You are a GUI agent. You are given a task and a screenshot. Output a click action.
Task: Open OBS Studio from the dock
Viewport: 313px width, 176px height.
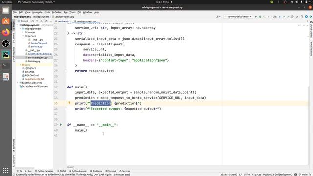6,44
